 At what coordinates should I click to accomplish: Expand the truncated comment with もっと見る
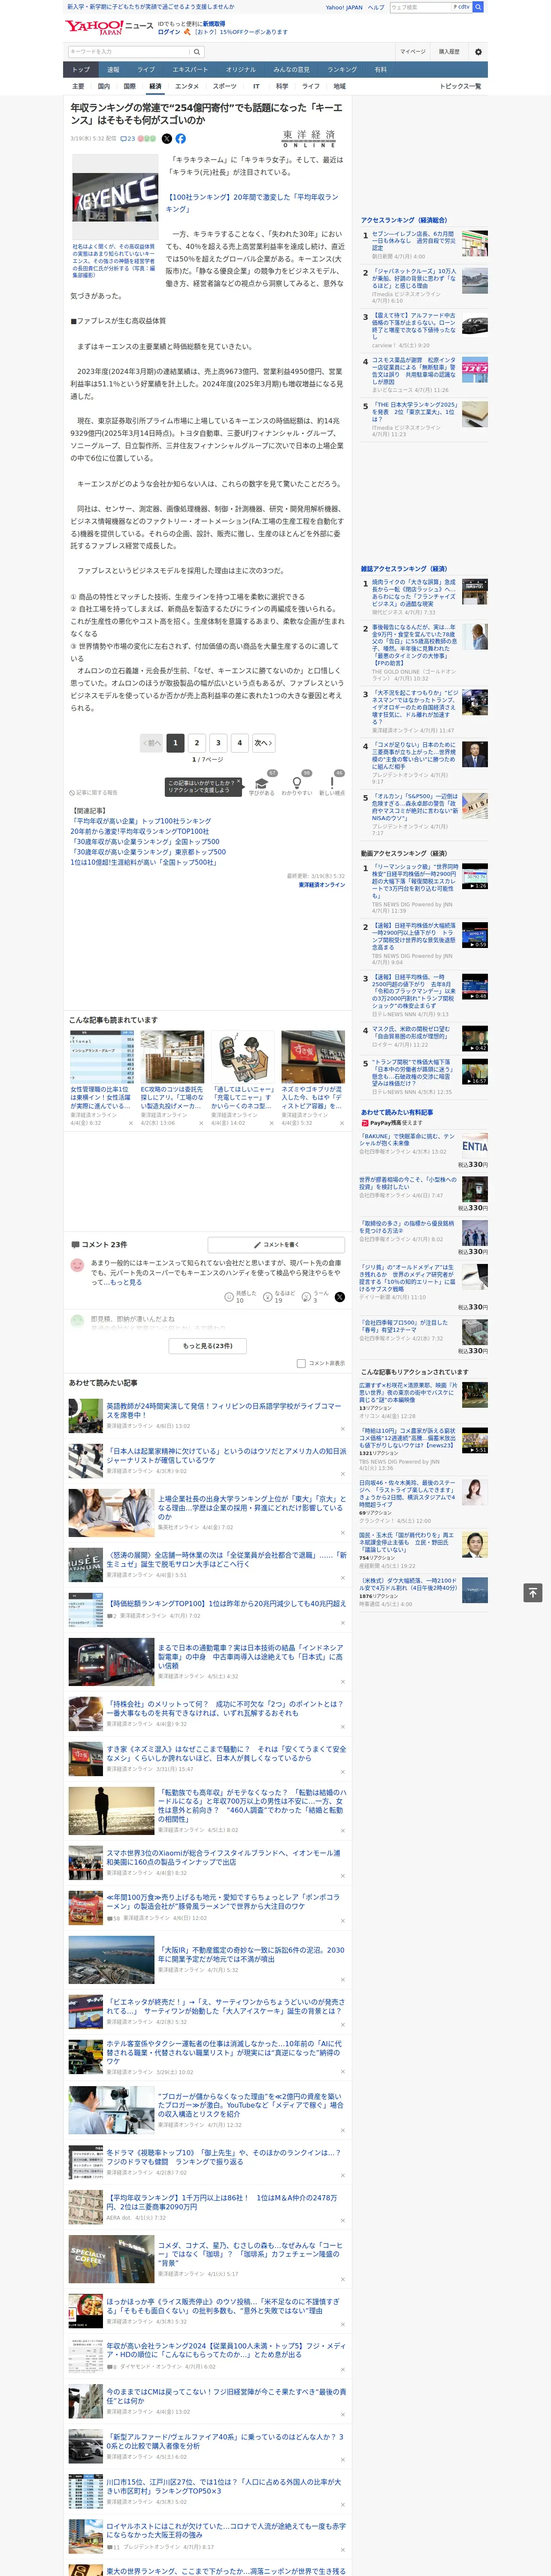click(x=126, y=1282)
